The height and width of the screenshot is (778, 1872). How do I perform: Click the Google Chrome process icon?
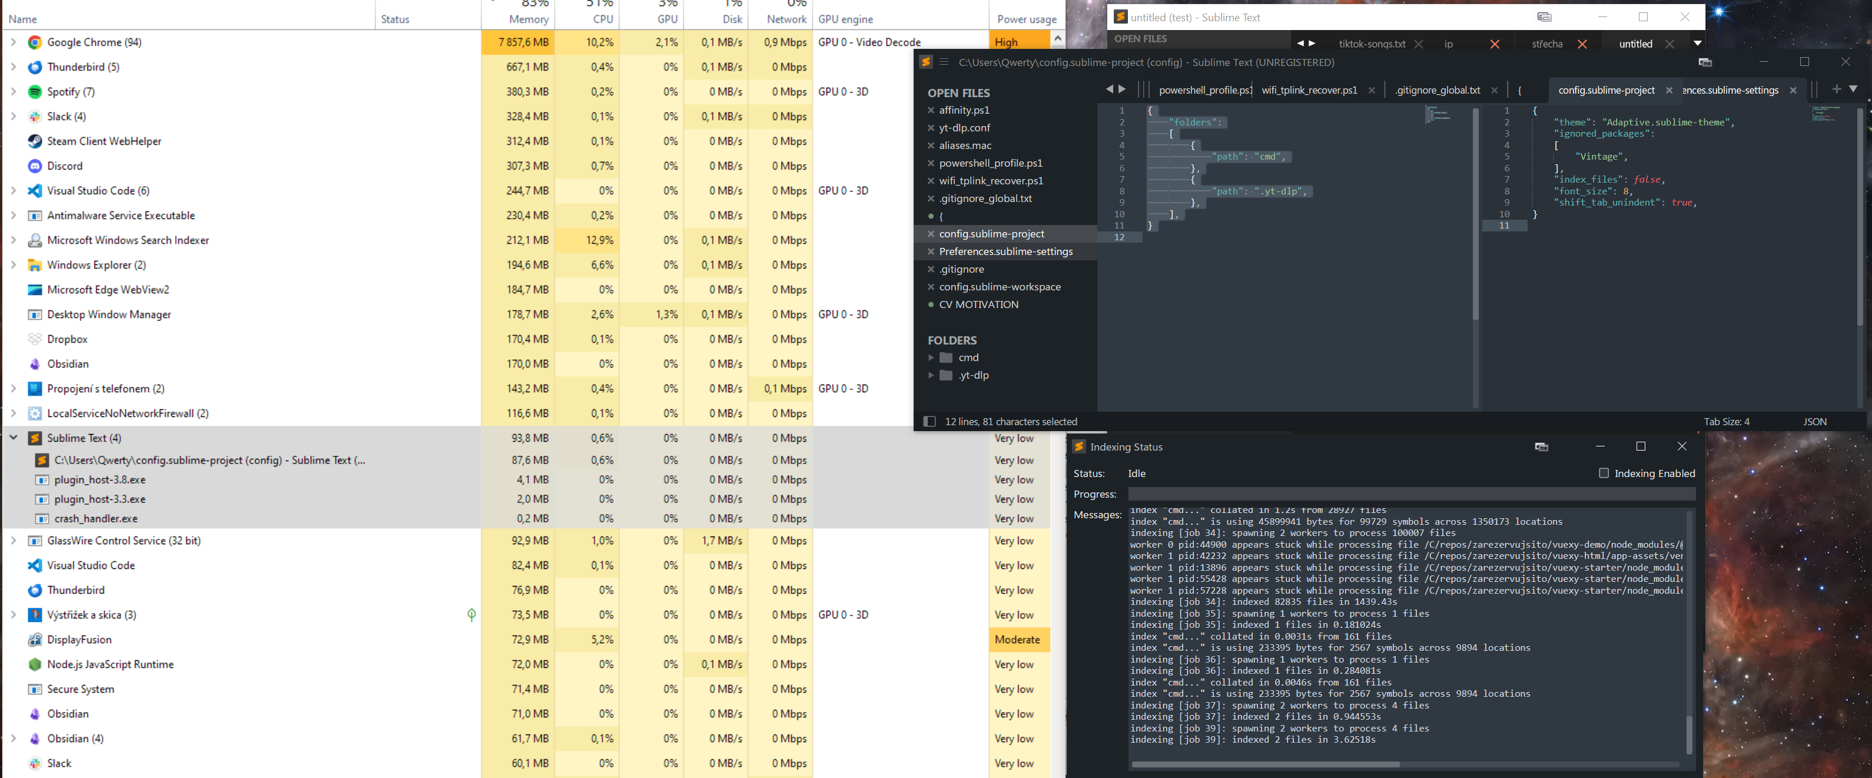tap(34, 42)
